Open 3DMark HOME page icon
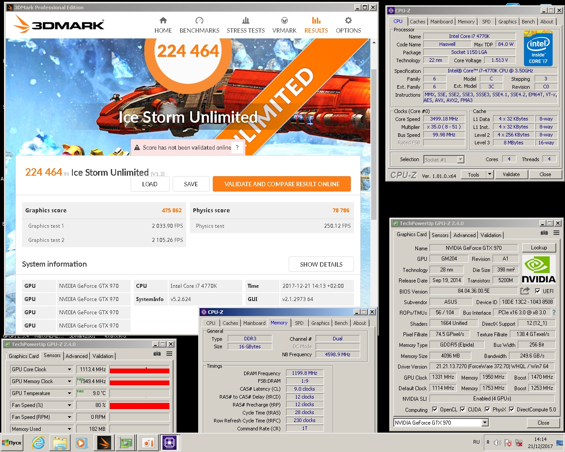565x452 pixels. point(163,20)
